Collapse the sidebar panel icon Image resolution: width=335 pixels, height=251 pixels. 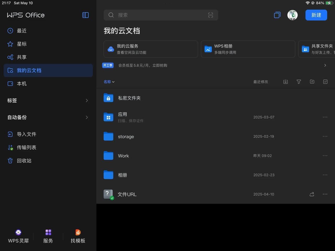(x=86, y=15)
